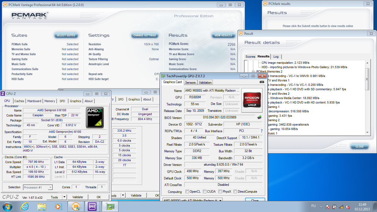
Task: Take a GPU-Z screenshot with camera icon
Action: click(x=262, y=82)
